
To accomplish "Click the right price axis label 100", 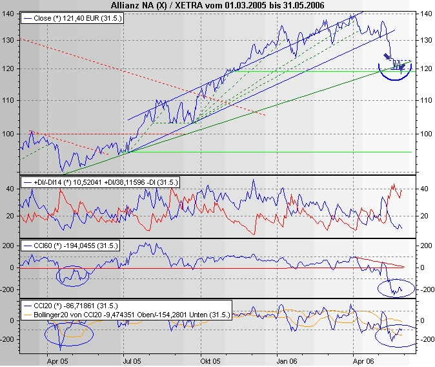I will (426, 134).
